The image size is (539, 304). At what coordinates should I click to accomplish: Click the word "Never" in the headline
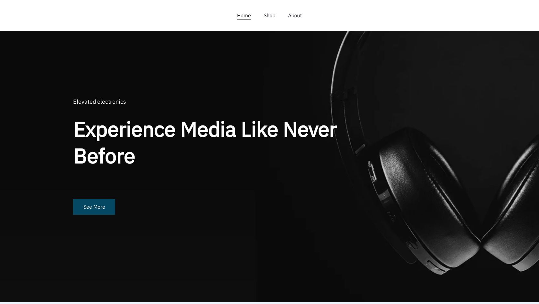(310, 130)
